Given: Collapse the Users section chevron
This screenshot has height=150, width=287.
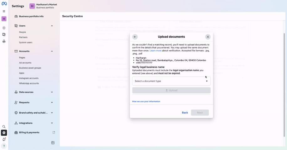Looking at the screenshot, I should (x=52, y=26).
